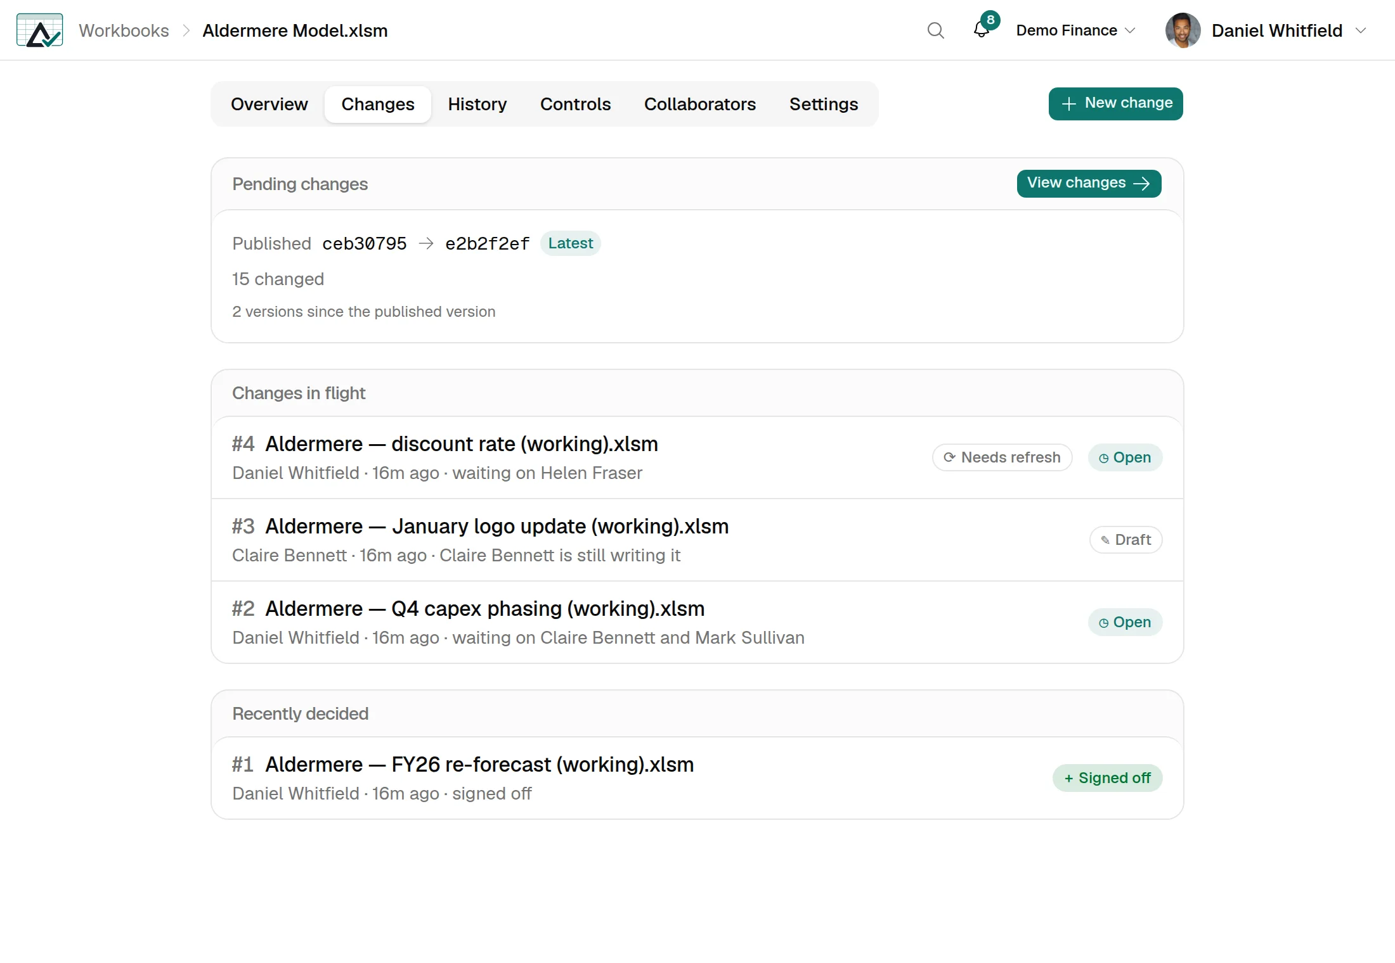1395x963 pixels.
Task: Open change #4 discount rate (working).xlsm
Action: tap(461, 443)
